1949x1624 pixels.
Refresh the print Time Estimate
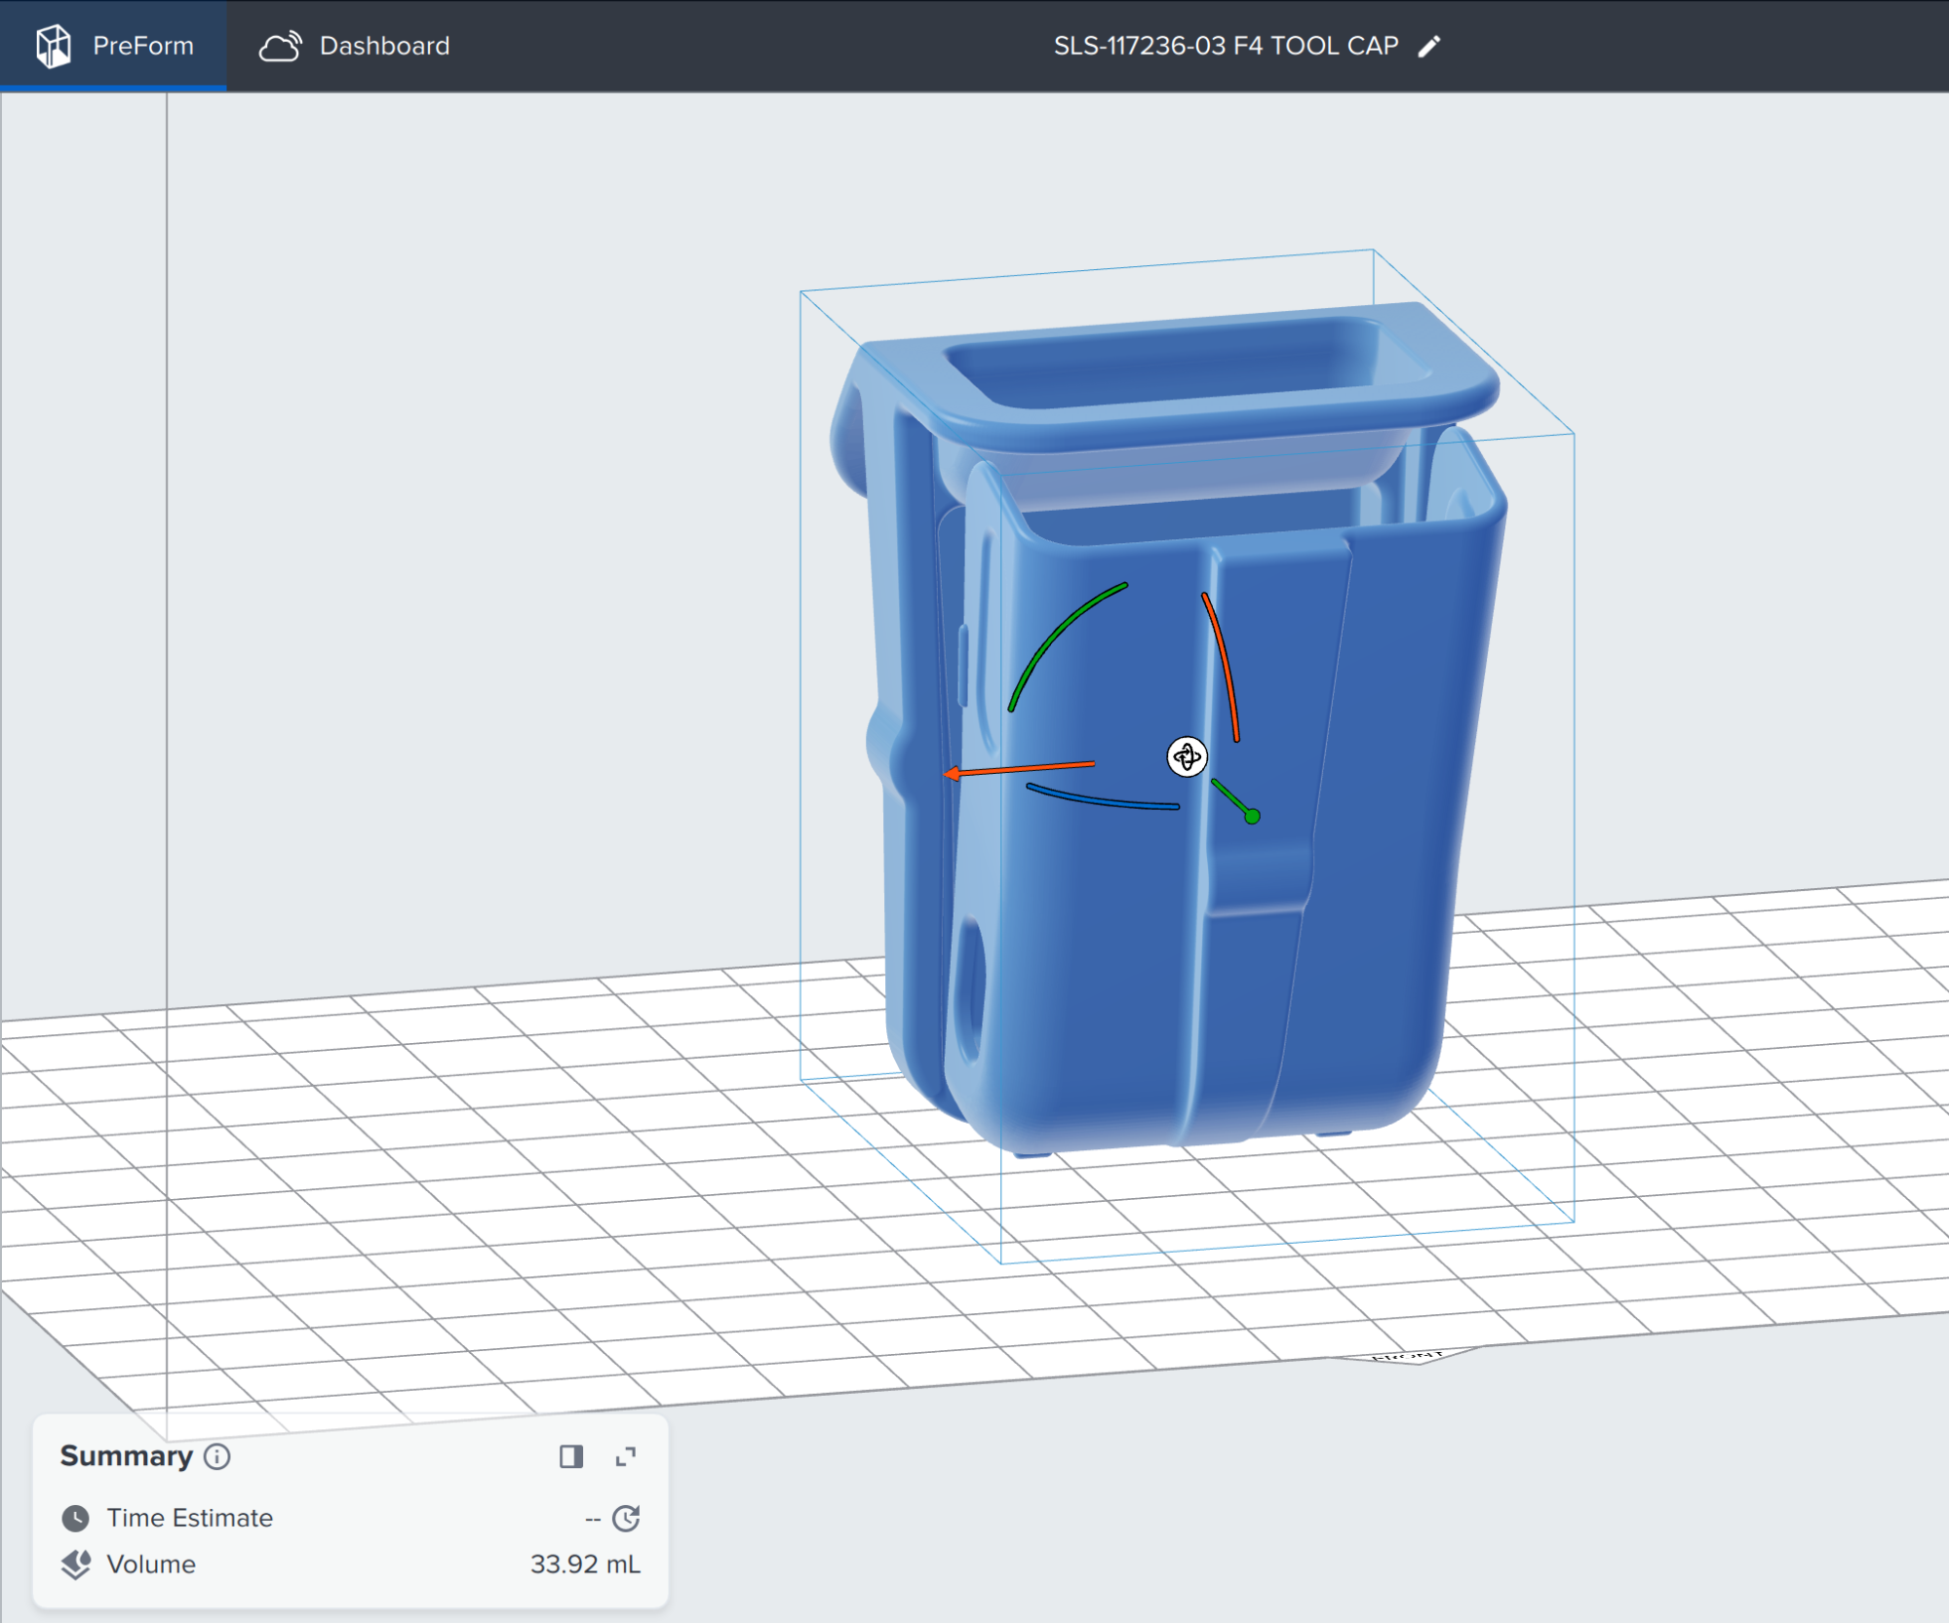[627, 1517]
